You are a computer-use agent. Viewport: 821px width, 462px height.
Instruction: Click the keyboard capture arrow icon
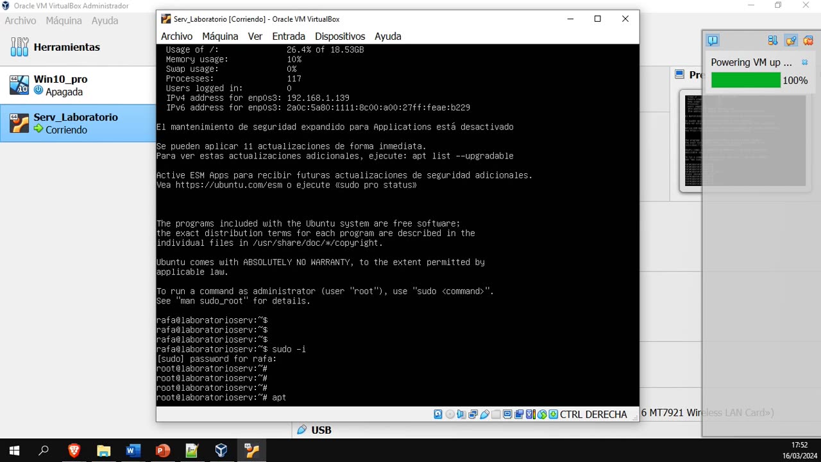coord(553,415)
